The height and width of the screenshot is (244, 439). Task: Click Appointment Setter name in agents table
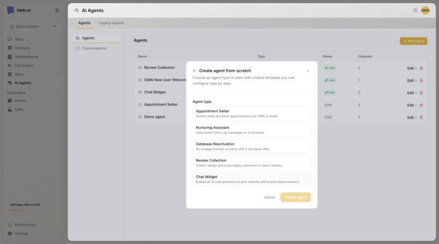[x=161, y=105]
